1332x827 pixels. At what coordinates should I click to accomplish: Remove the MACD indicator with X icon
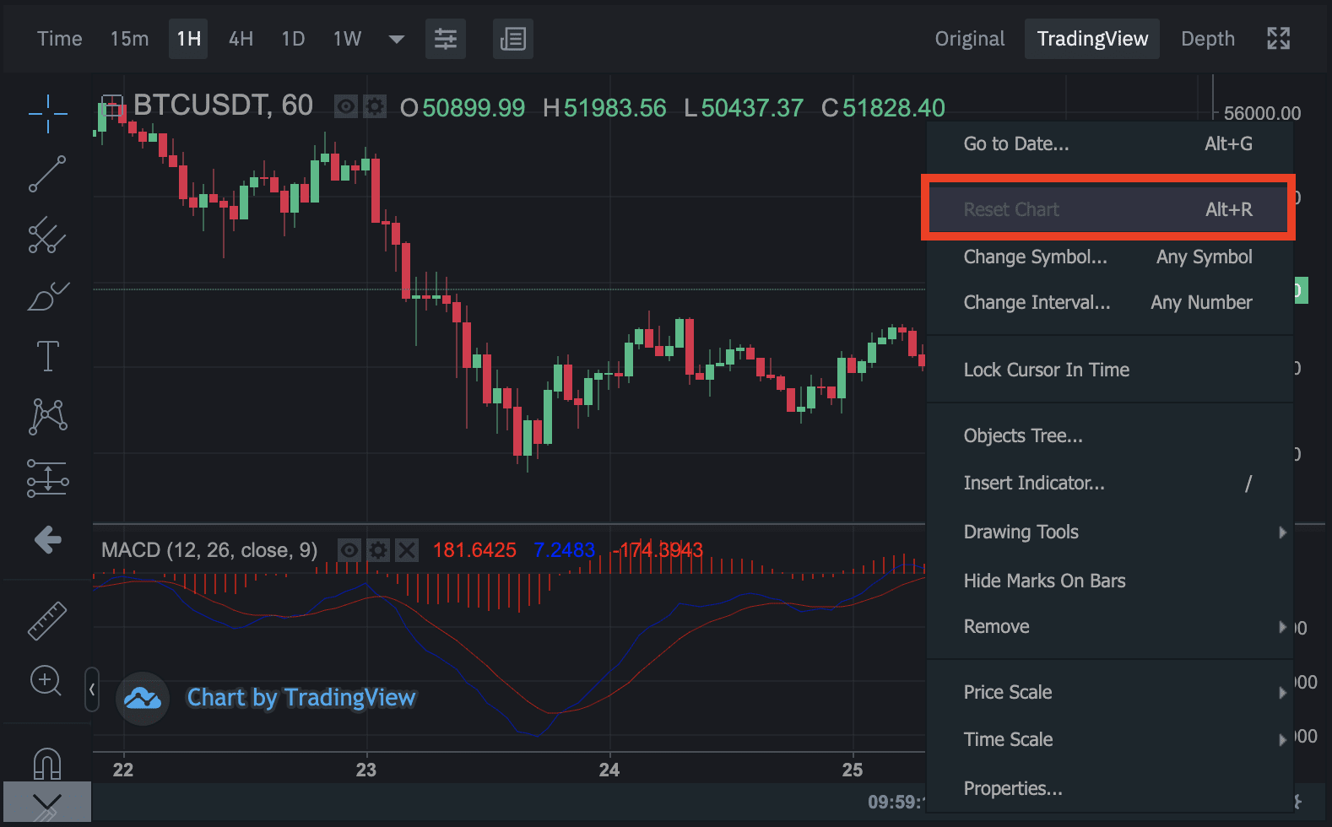(x=407, y=551)
